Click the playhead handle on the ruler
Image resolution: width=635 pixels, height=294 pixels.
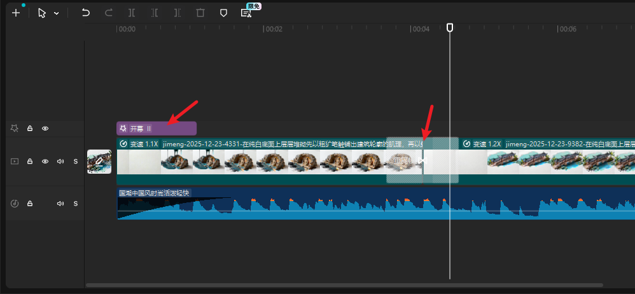point(450,28)
